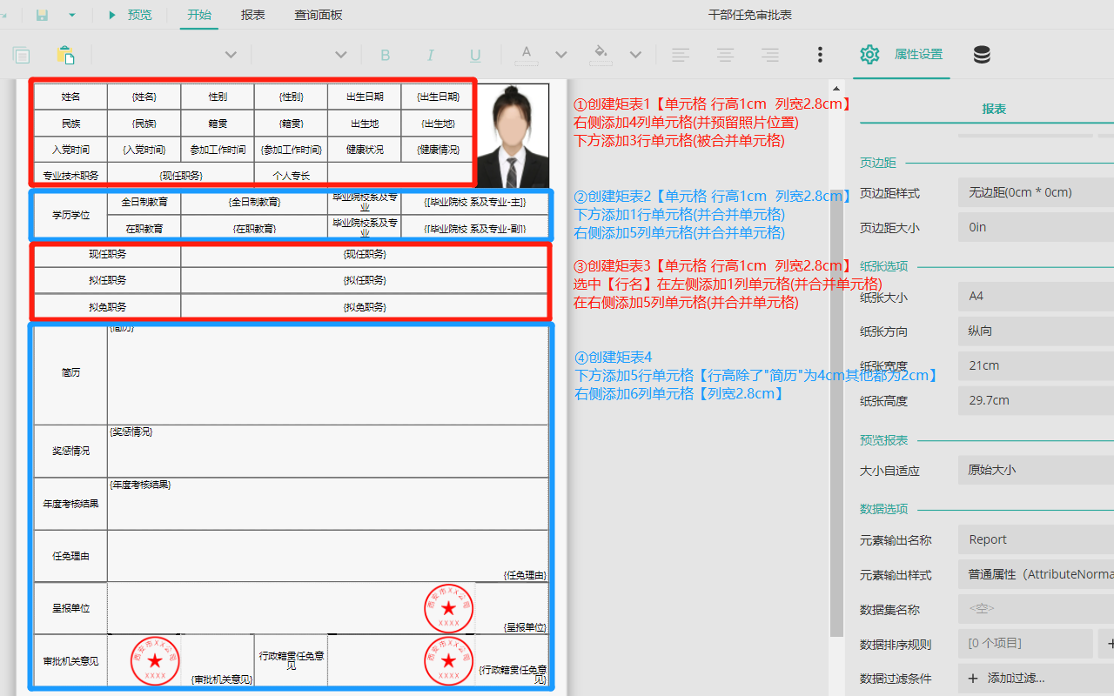1114x696 pixels.
Task: Align text center
Action: tap(725, 55)
